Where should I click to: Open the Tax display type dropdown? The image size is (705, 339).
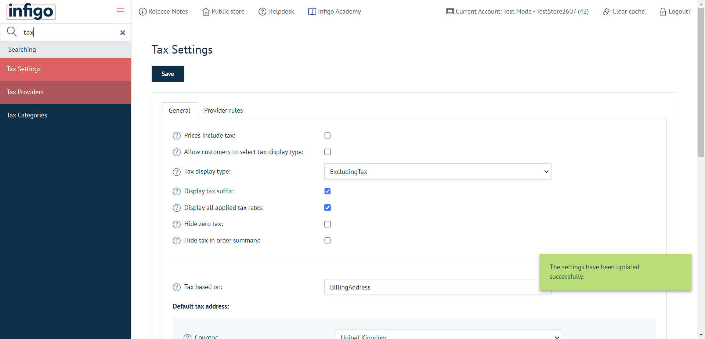[438, 172]
